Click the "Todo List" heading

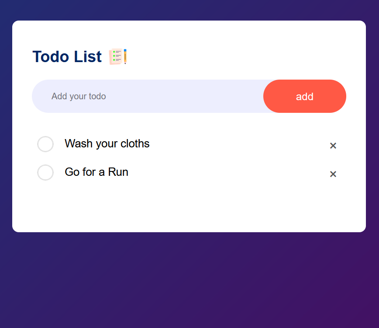[x=67, y=57]
